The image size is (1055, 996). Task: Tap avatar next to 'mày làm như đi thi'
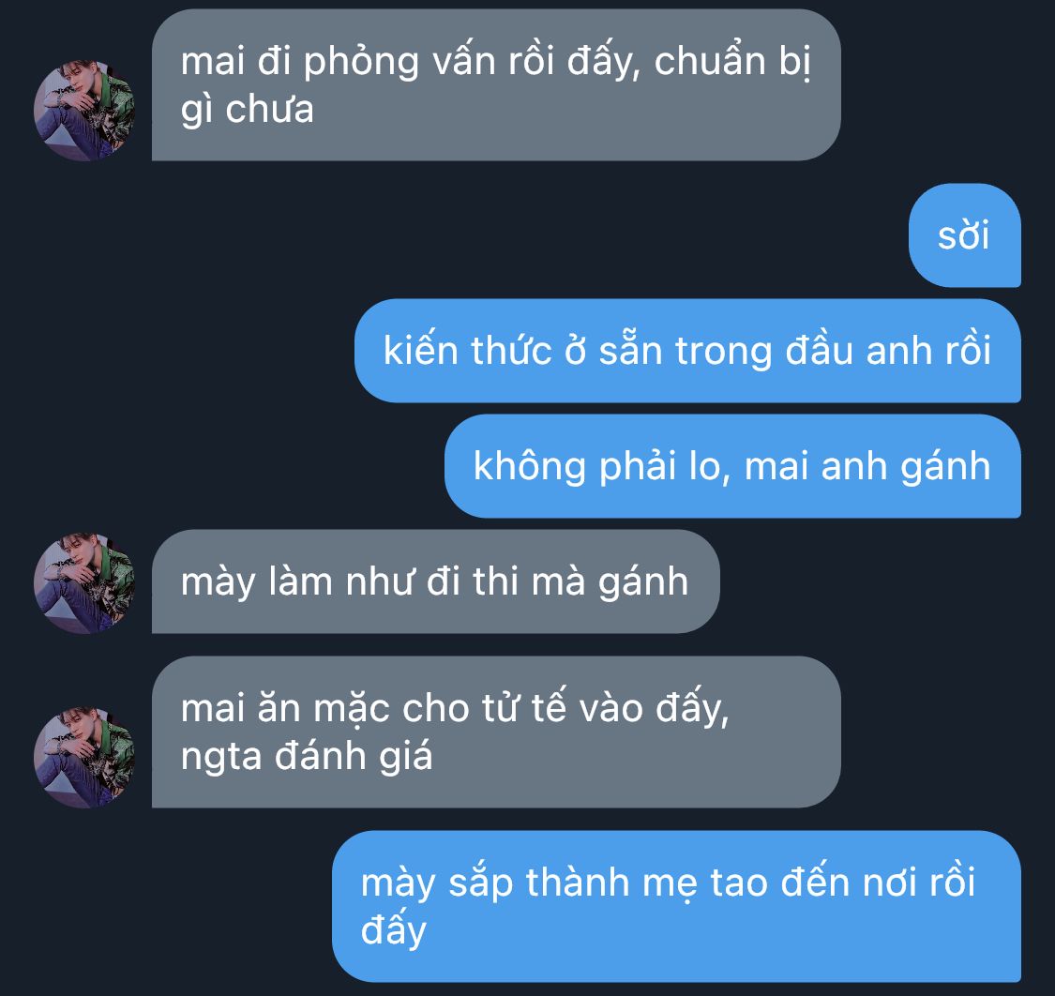point(84,583)
